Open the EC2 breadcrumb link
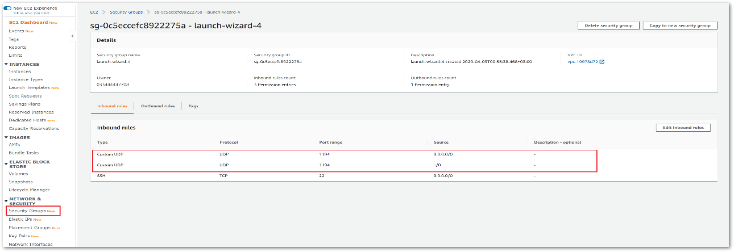 tap(93, 12)
